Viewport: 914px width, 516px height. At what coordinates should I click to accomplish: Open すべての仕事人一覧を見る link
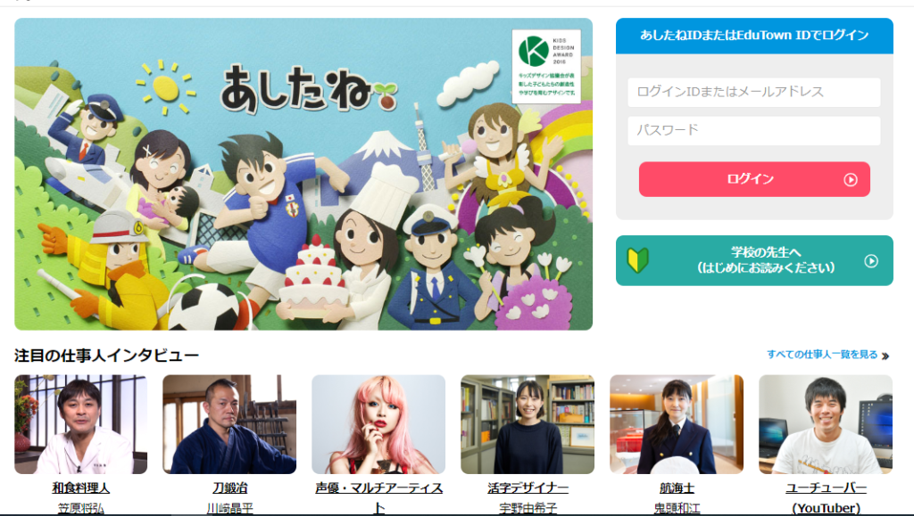click(822, 355)
